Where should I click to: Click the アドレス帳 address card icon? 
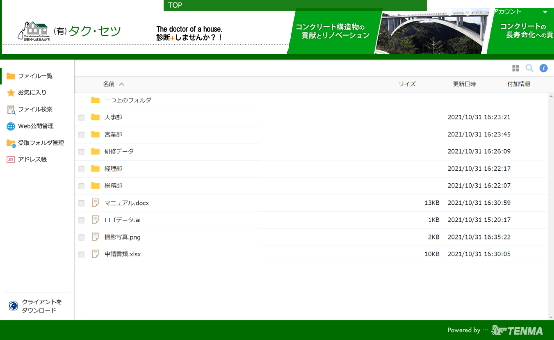click(x=11, y=160)
